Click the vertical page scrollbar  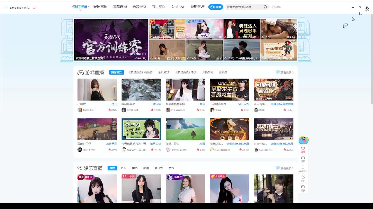click(x=372, y=59)
